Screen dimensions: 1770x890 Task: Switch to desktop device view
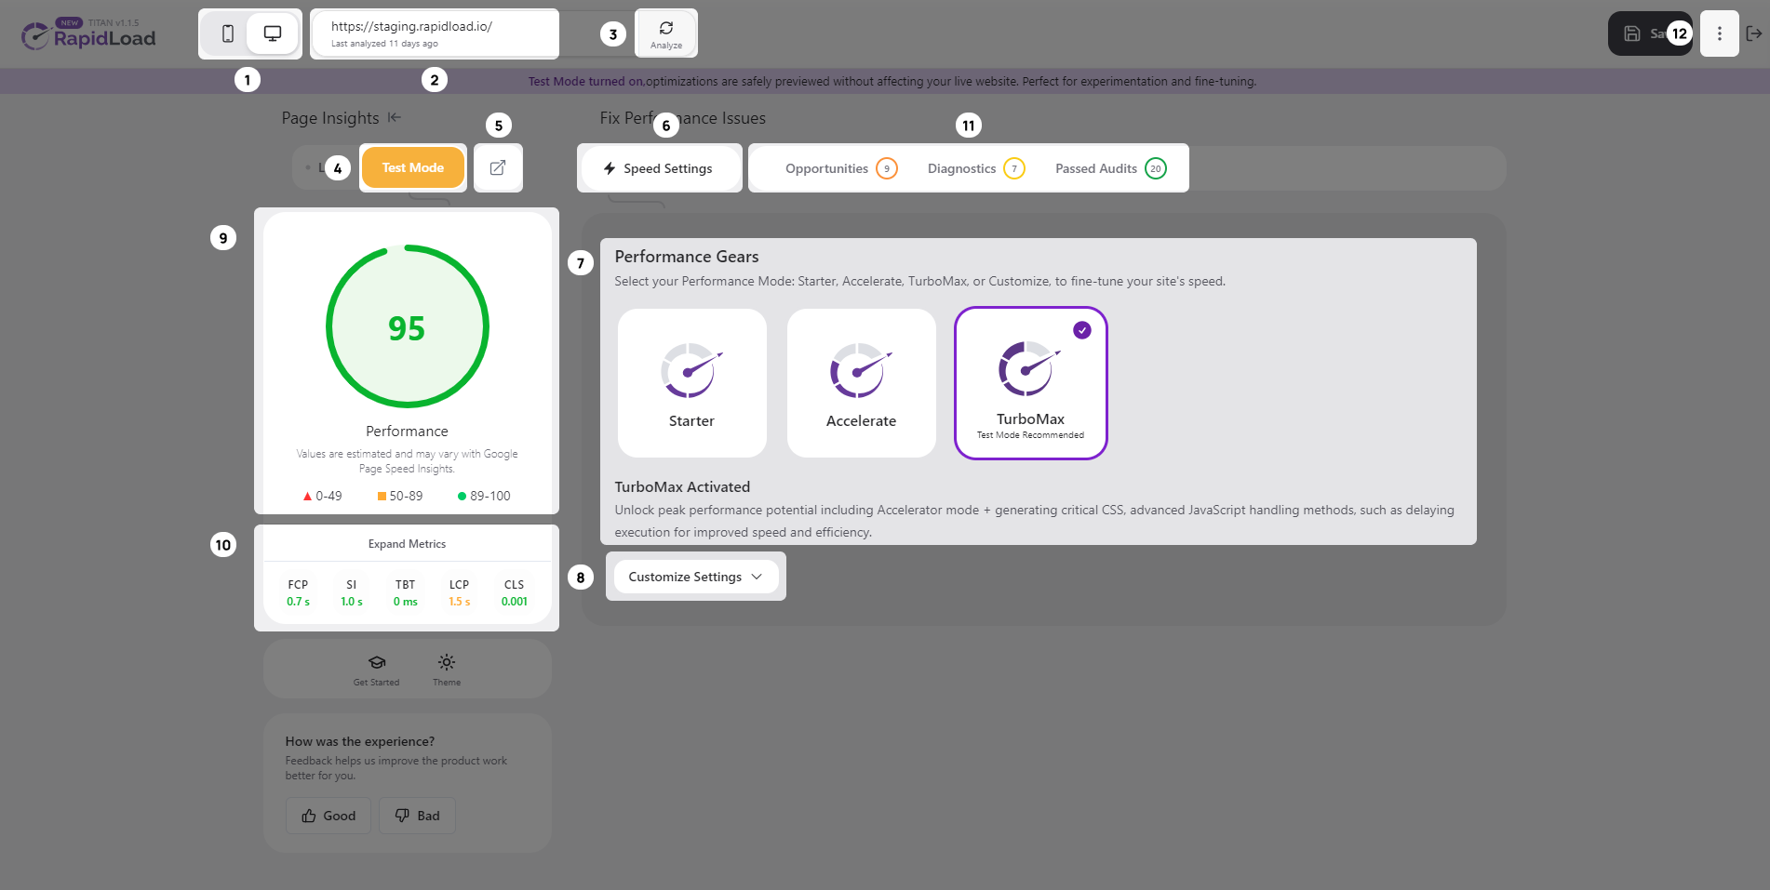(272, 34)
